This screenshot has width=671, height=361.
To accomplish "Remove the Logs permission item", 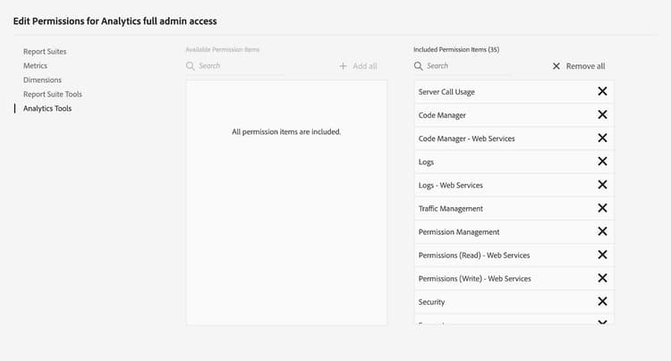I will (602, 162).
